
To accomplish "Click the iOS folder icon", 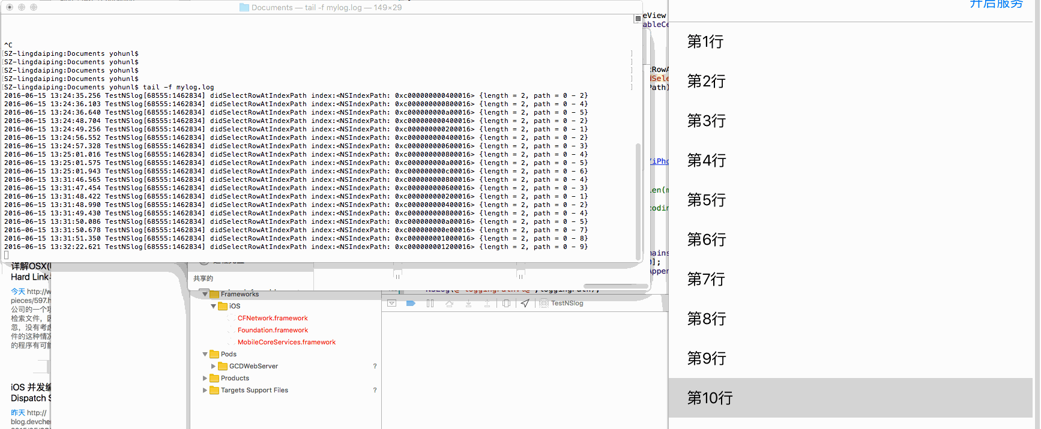I will [223, 306].
